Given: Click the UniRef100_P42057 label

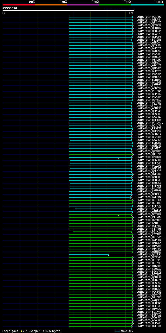Looking at the screenshot, I should 149,189.
